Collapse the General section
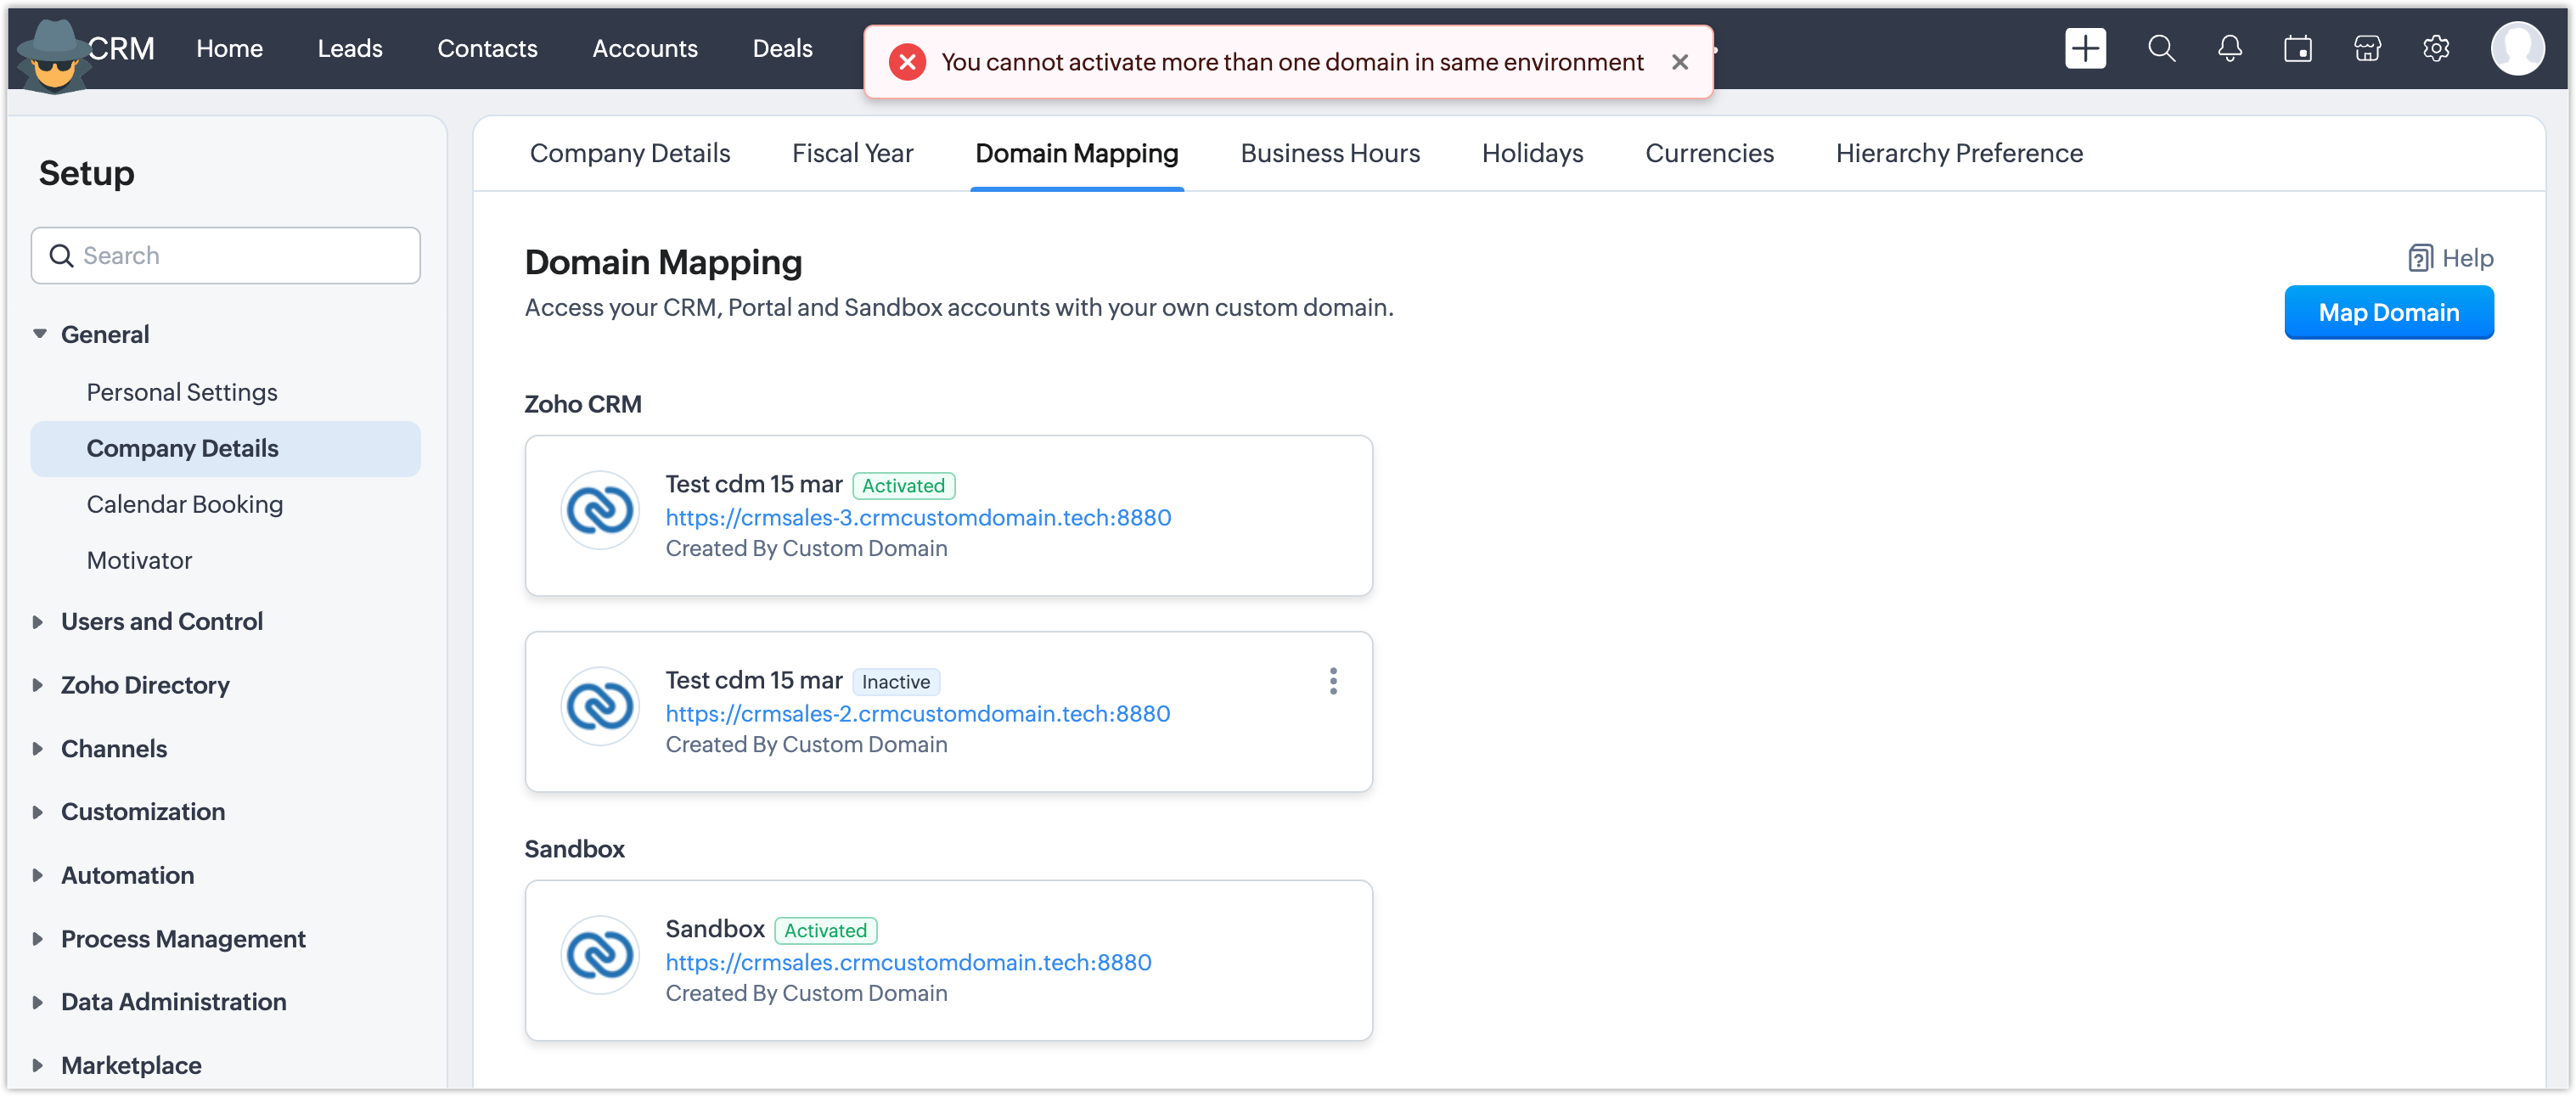This screenshot has width=2576, height=1096. tap(40, 334)
